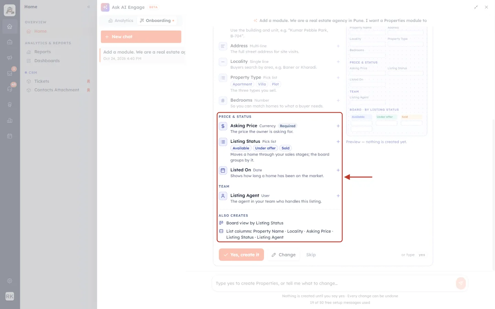
Task: Switch to the Analytics tab
Action: pos(121,21)
